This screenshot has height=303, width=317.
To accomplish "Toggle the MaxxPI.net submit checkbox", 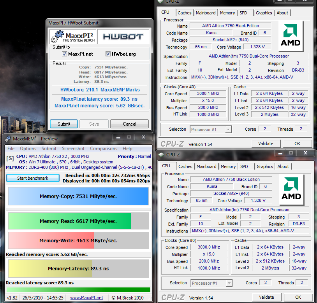I will [64, 54].
